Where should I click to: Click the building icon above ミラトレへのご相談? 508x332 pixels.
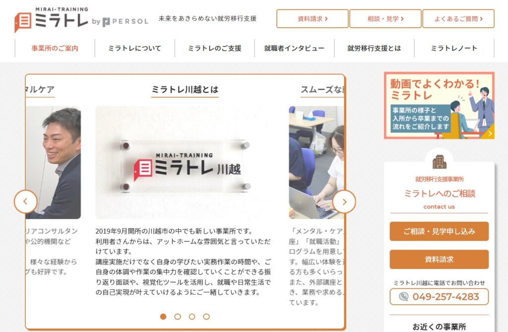click(440, 161)
